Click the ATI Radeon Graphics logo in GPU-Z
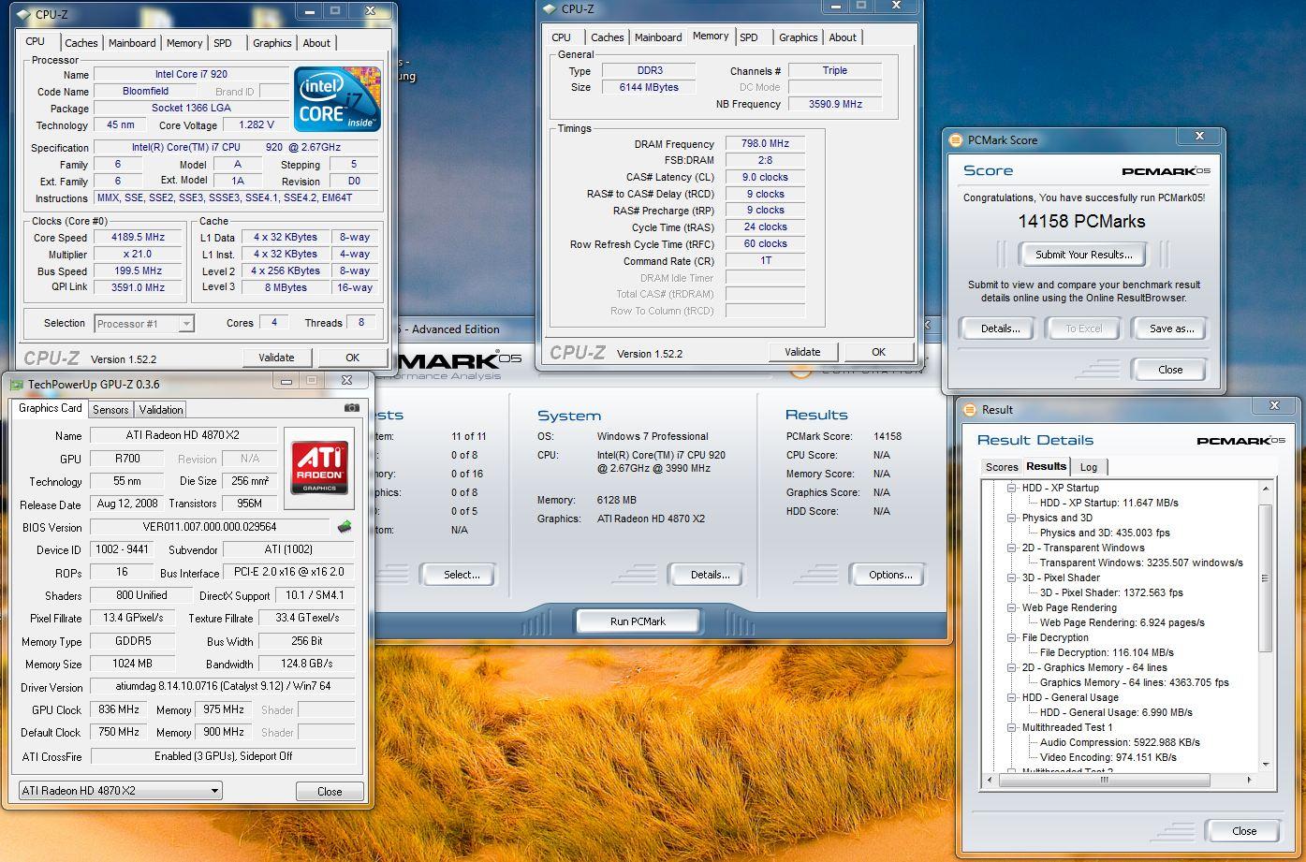1306x862 pixels. [x=320, y=467]
